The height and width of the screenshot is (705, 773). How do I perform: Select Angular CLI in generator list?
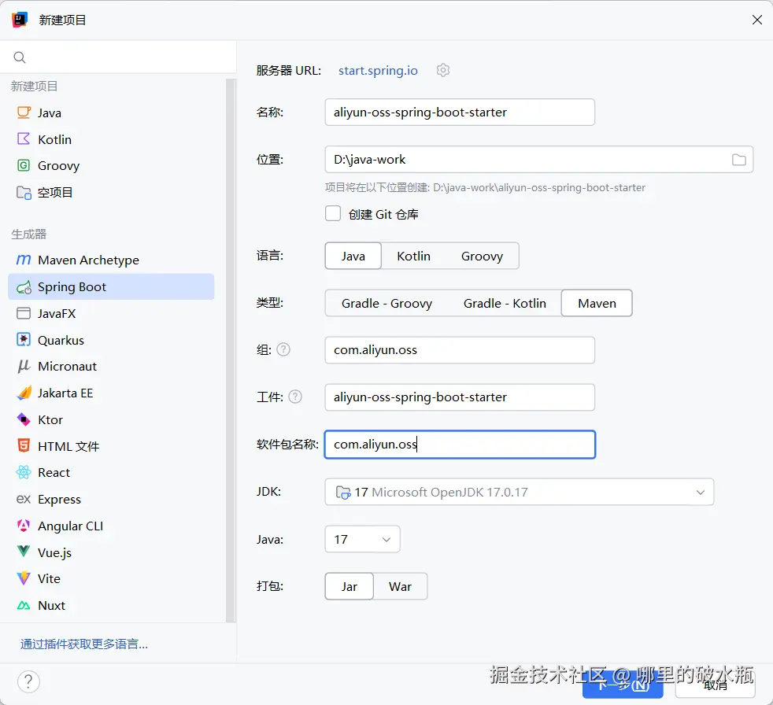[112, 526]
